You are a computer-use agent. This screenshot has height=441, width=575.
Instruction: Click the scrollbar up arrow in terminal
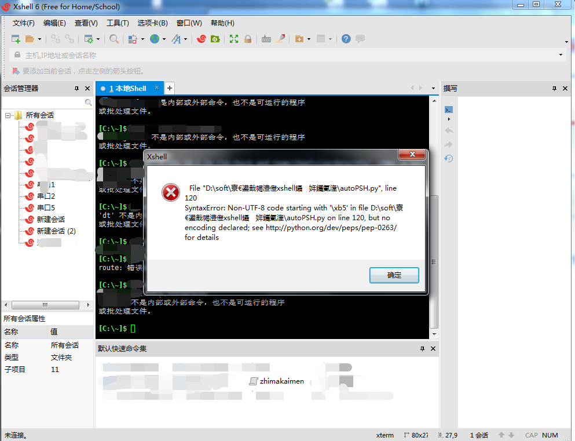click(435, 100)
